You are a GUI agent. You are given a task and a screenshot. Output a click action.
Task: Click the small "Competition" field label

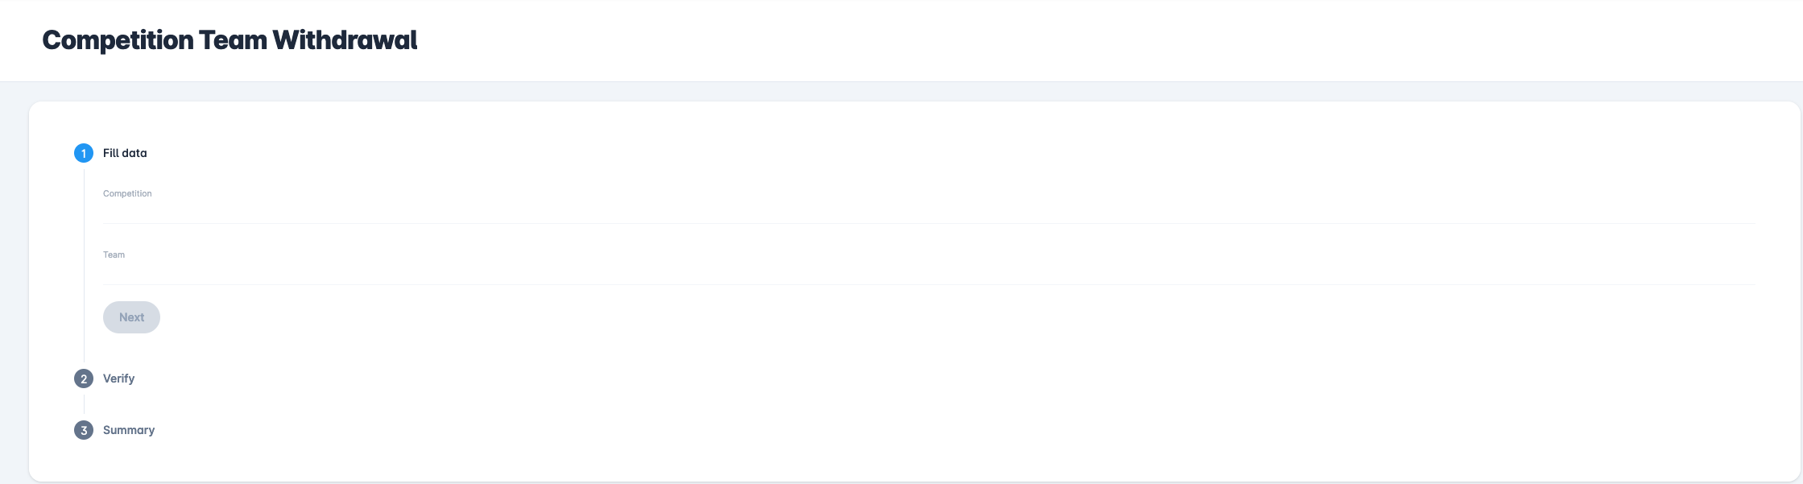click(127, 193)
